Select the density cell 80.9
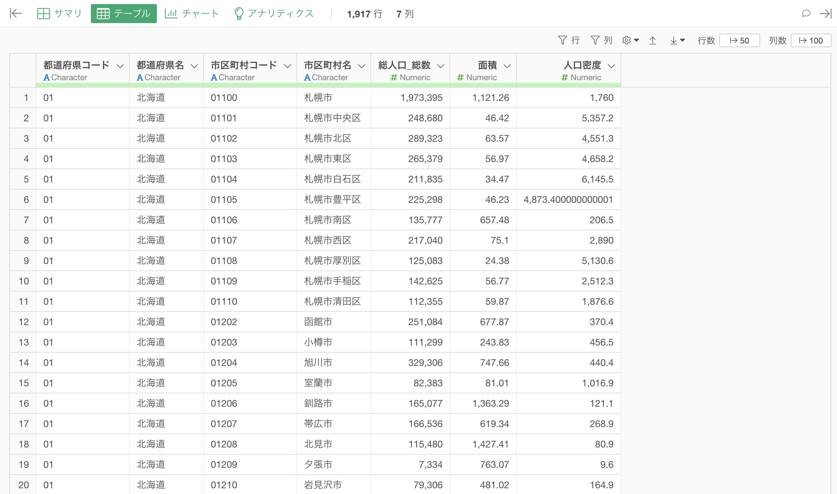 pos(569,444)
